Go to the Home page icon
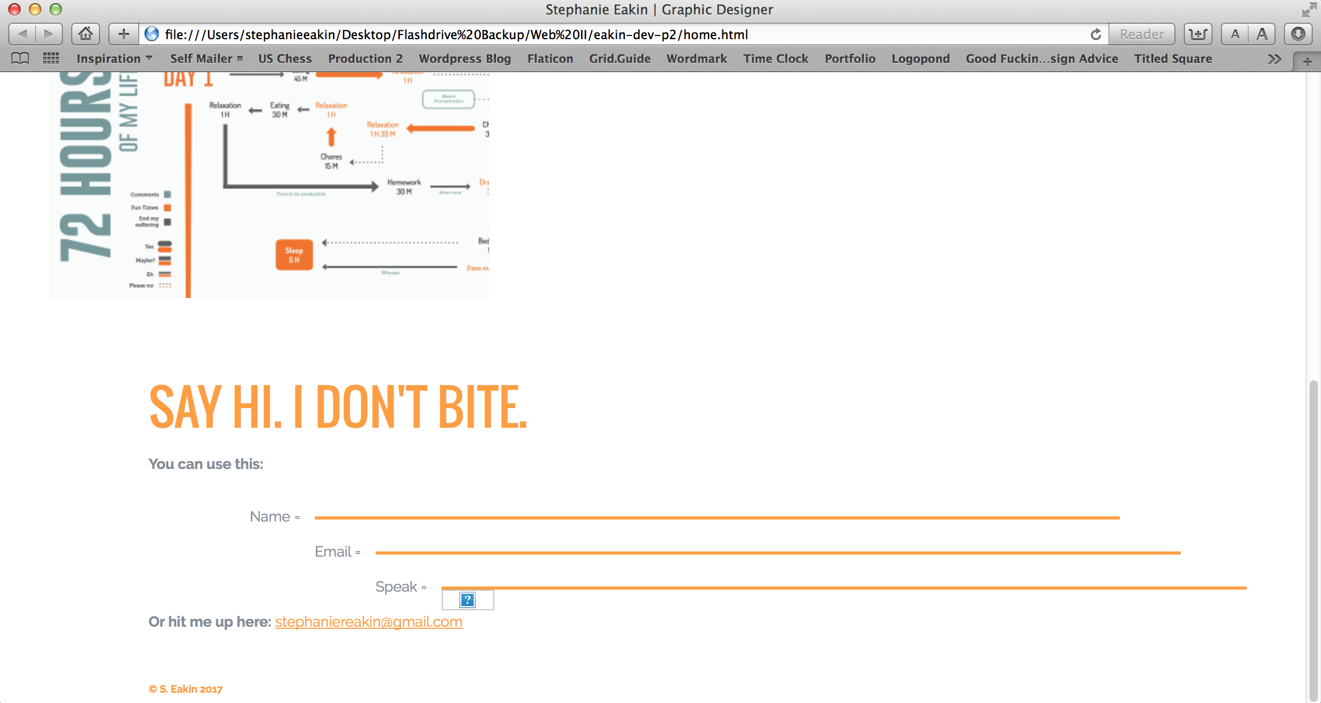Viewport: 1321px width, 703px height. point(85,34)
